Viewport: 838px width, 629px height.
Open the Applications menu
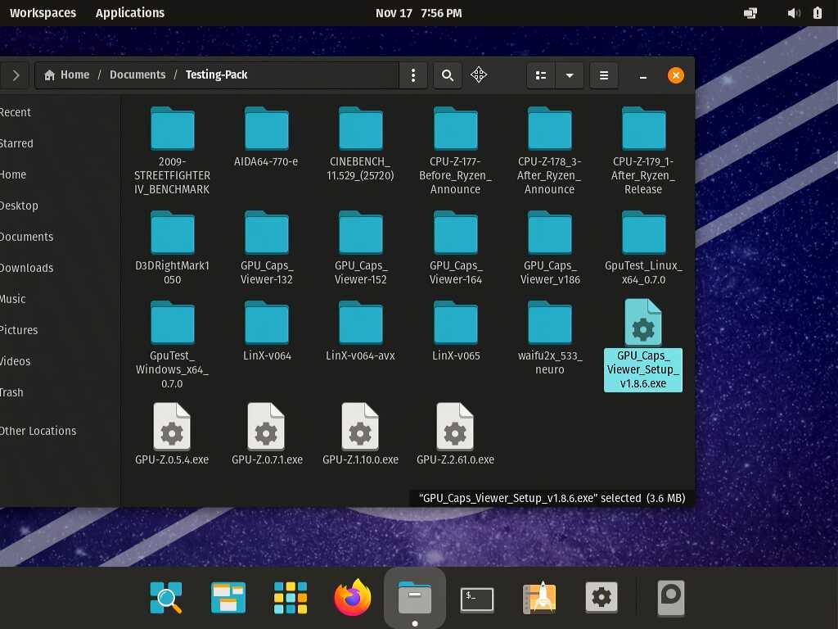coord(130,13)
